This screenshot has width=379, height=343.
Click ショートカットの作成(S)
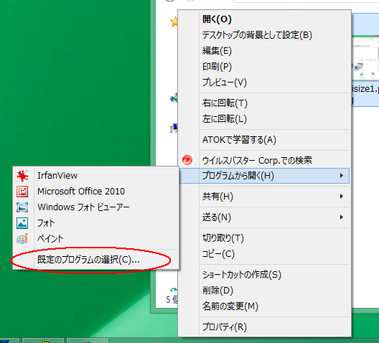pos(265,275)
